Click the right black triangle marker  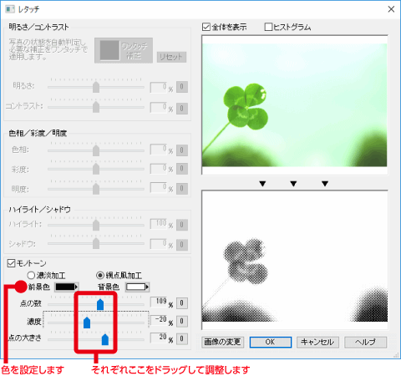point(325,184)
